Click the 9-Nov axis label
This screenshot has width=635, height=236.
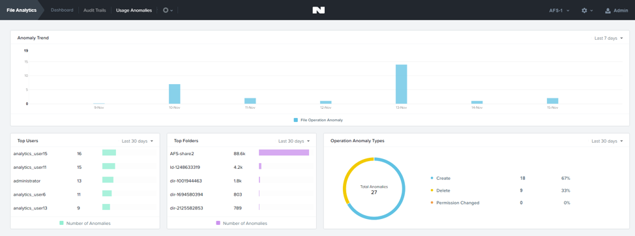[x=99, y=108]
